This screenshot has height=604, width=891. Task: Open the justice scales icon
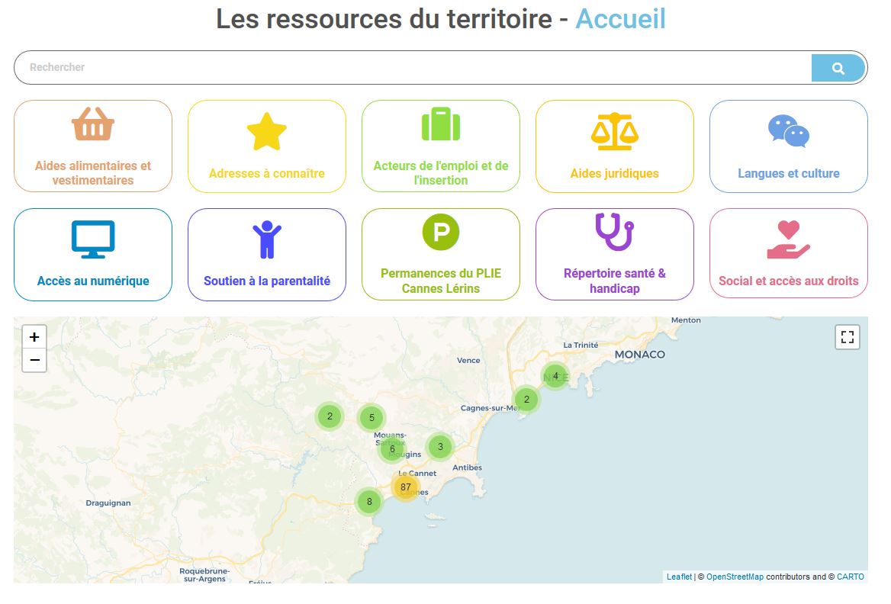(x=615, y=131)
